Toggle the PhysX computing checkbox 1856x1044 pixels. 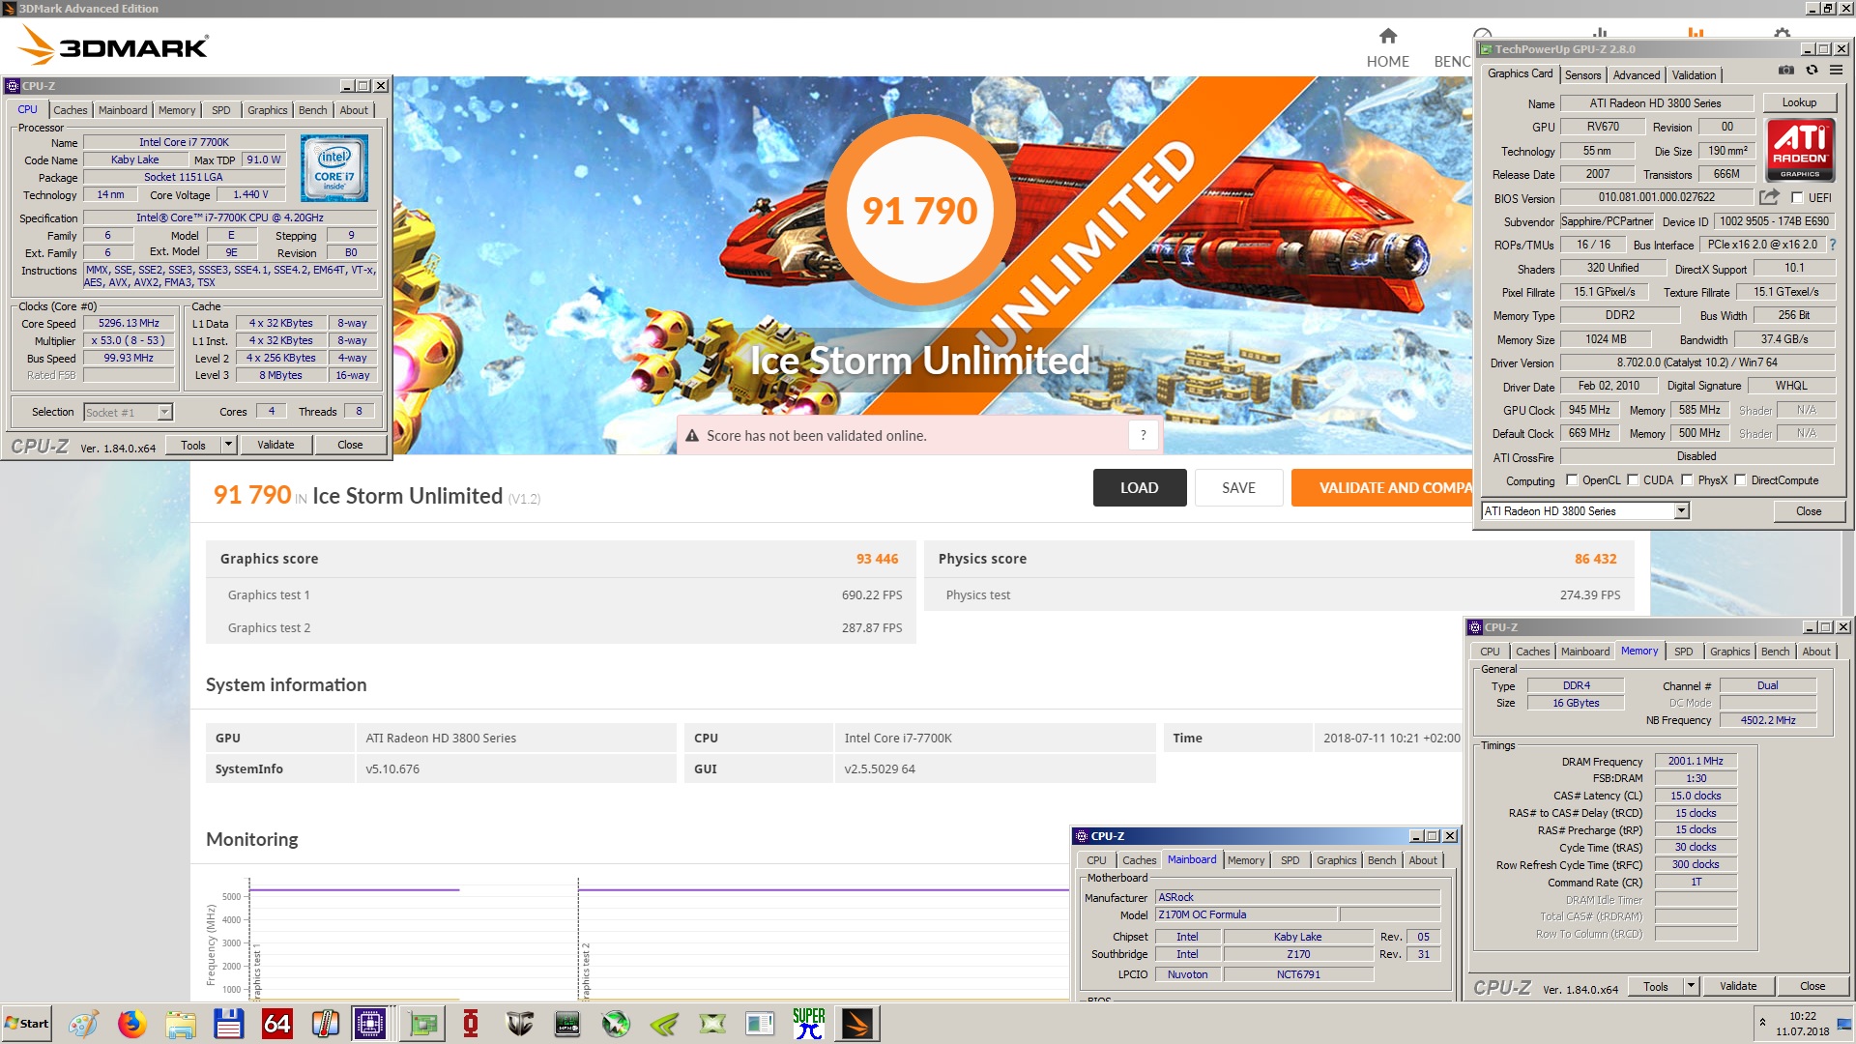(x=1687, y=480)
